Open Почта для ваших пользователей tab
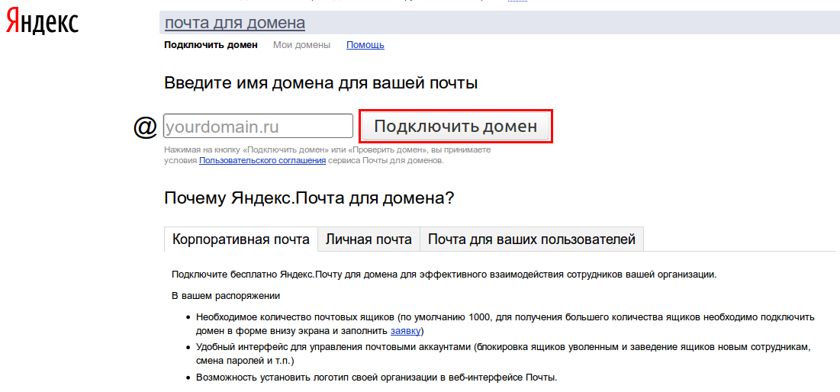 (x=532, y=239)
